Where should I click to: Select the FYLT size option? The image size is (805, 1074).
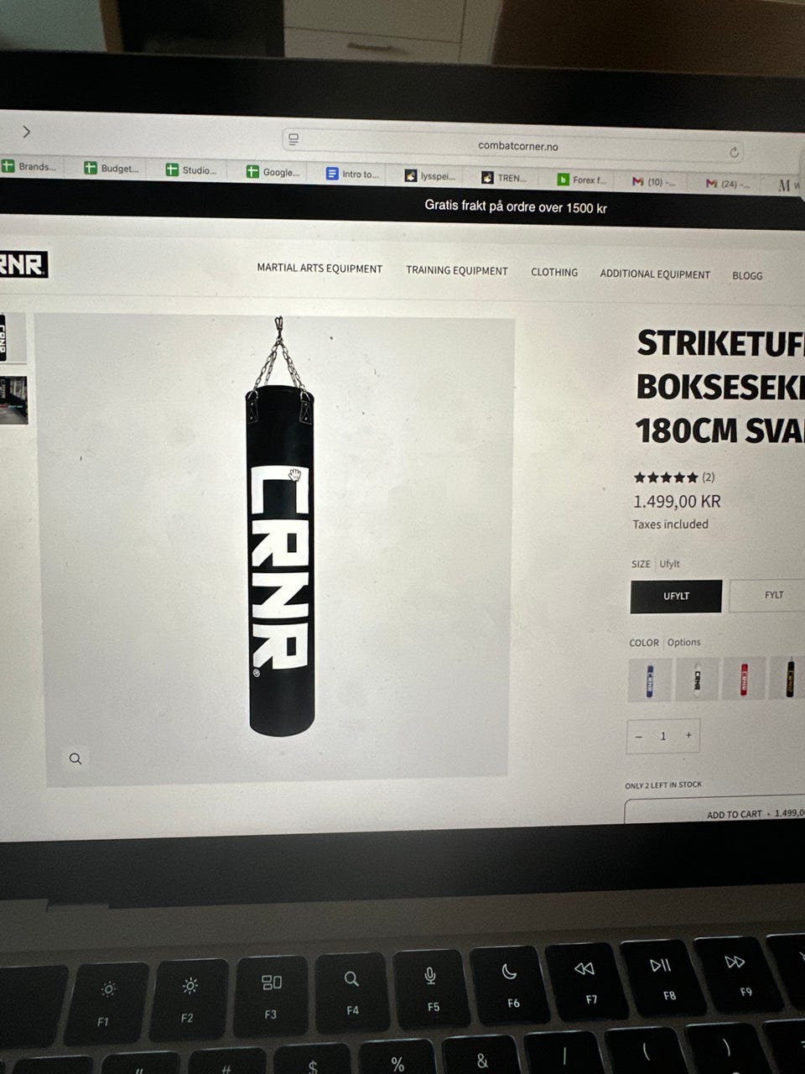point(771,595)
